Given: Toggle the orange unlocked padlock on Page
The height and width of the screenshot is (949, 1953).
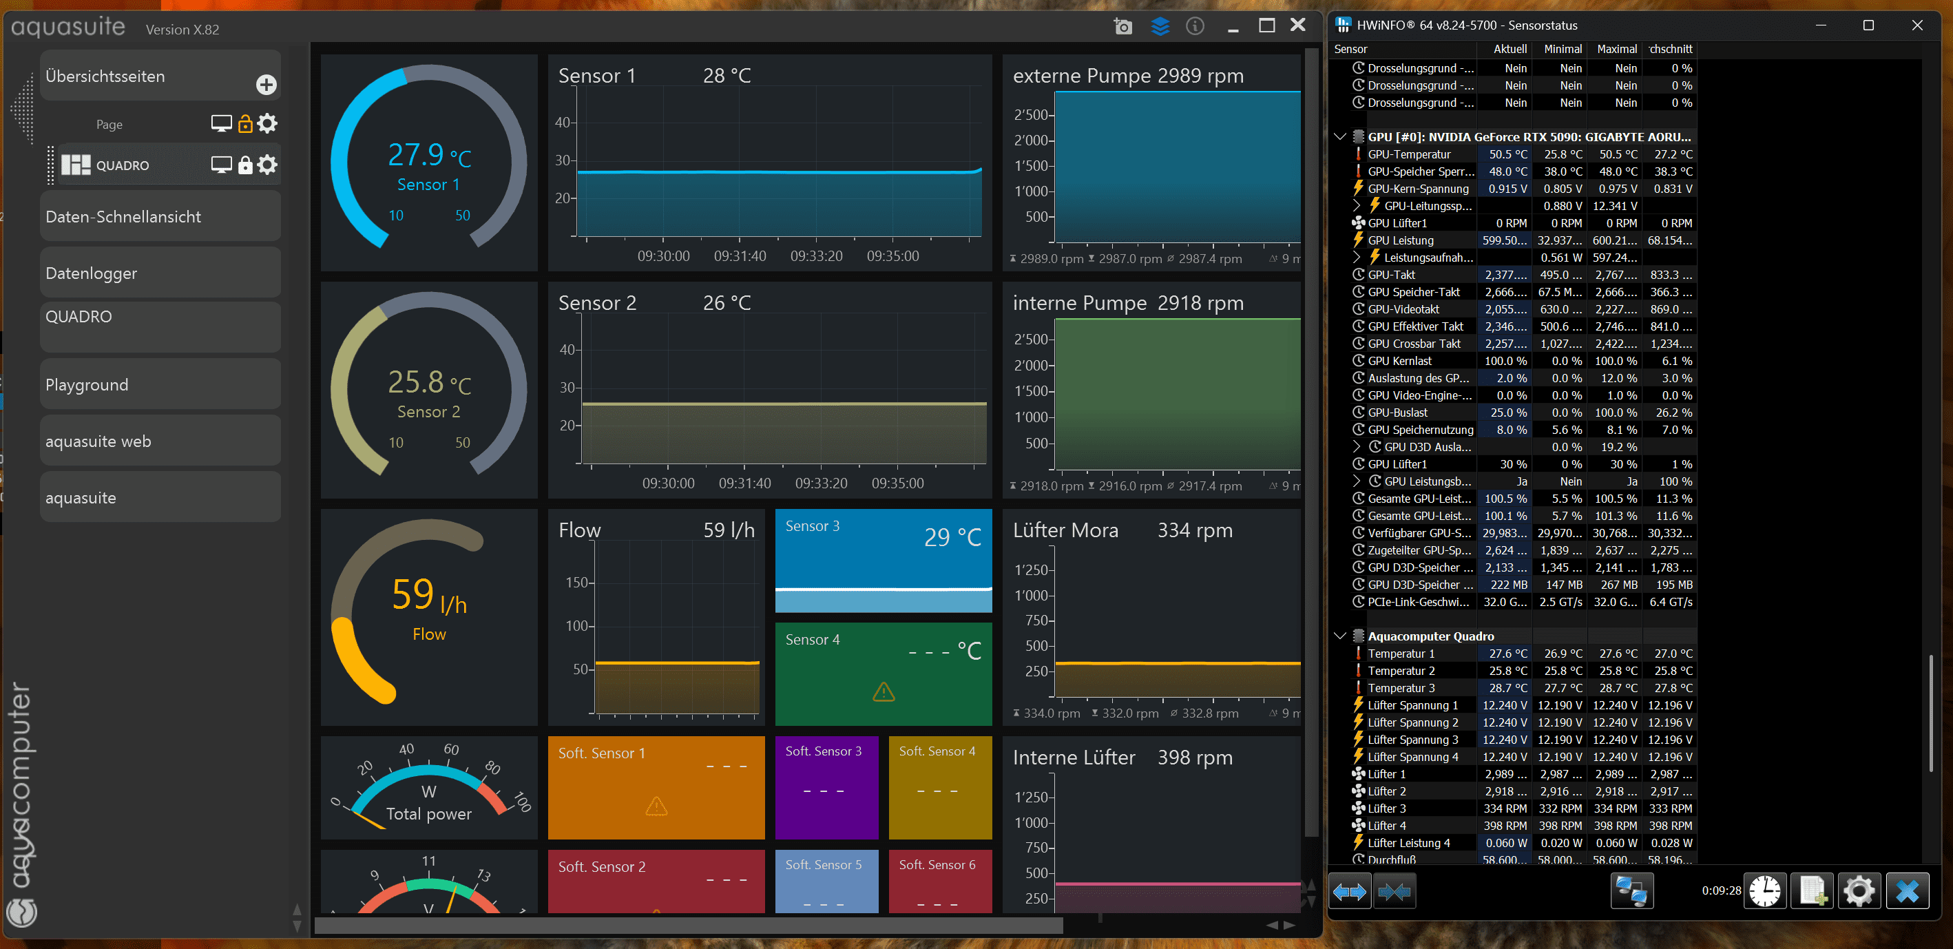Looking at the screenshot, I should click(x=245, y=123).
